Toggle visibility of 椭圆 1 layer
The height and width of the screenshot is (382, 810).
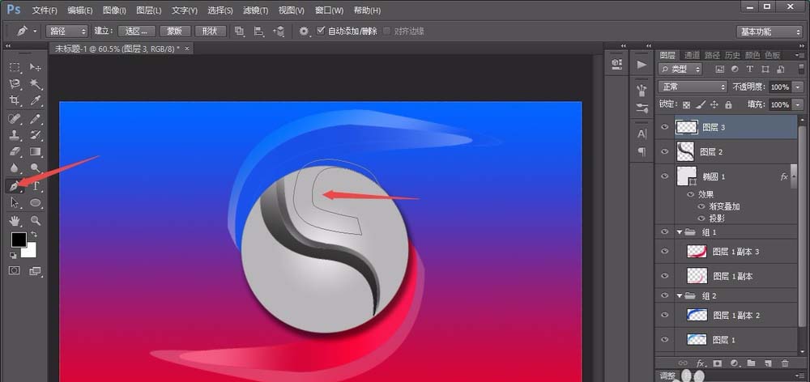tap(665, 176)
